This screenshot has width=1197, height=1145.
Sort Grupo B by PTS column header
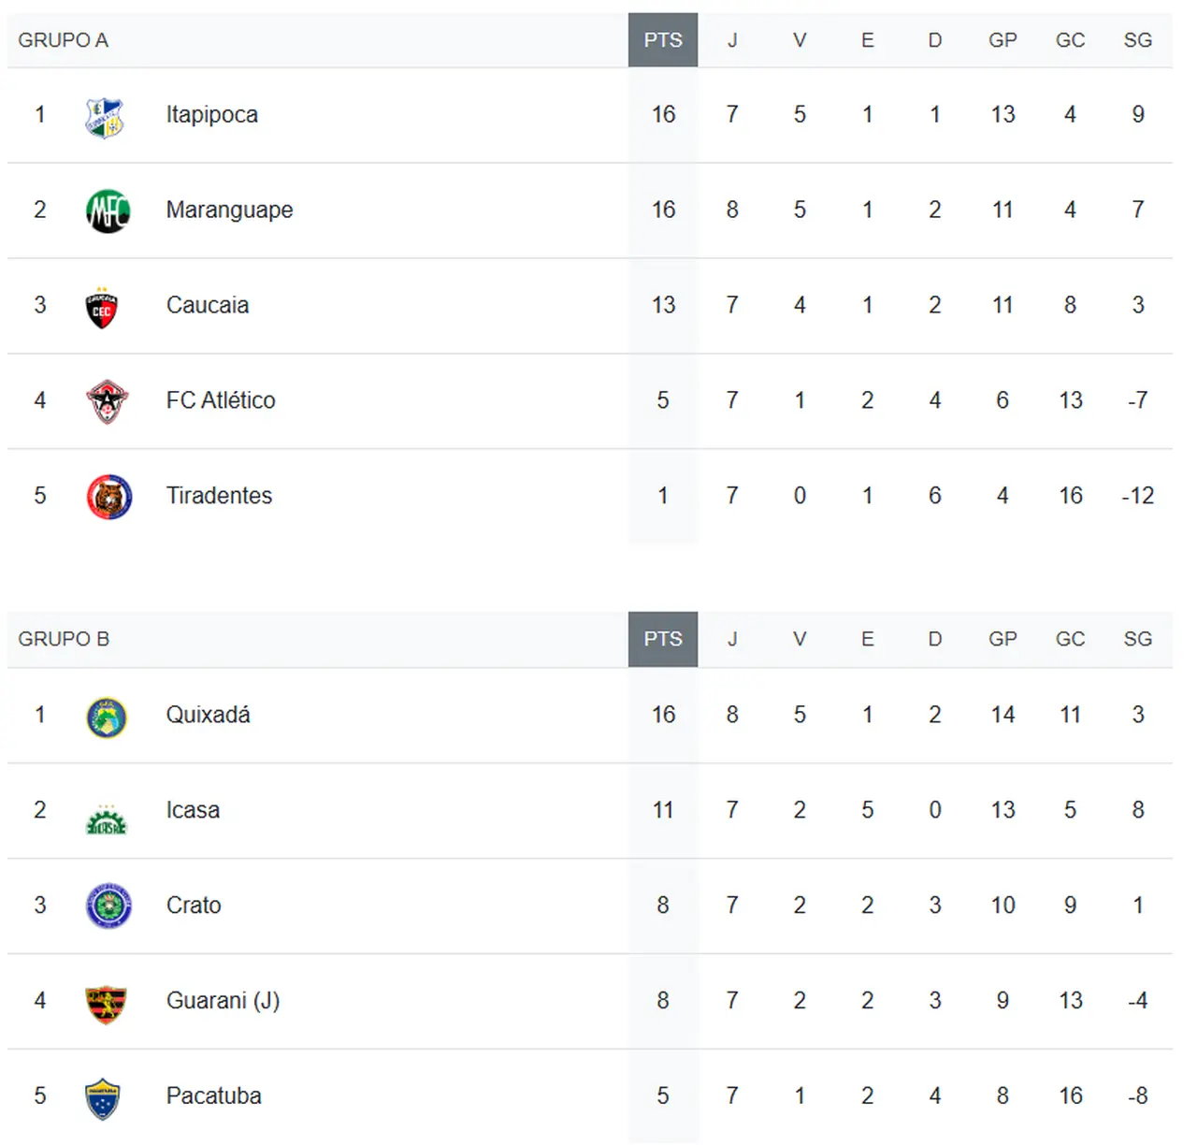click(x=663, y=639)
